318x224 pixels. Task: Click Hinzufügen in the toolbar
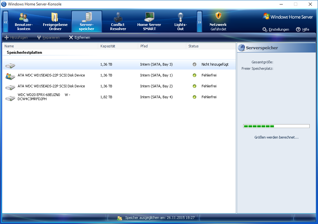[x=16, y=37]
